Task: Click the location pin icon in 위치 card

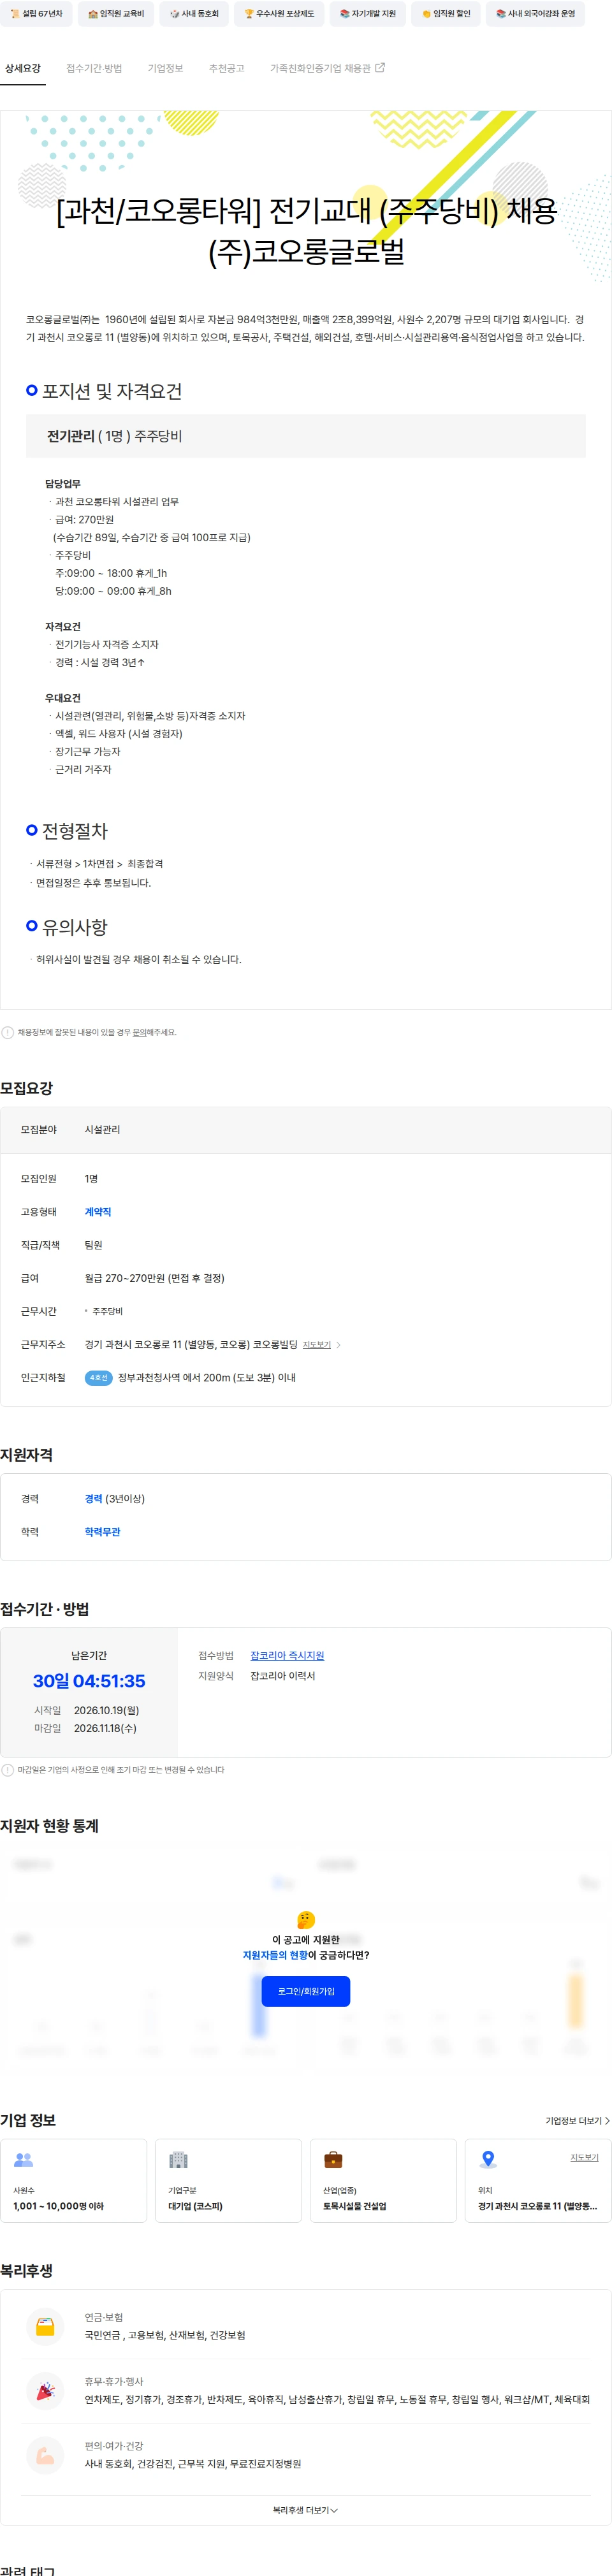Action: point(488,2160)
